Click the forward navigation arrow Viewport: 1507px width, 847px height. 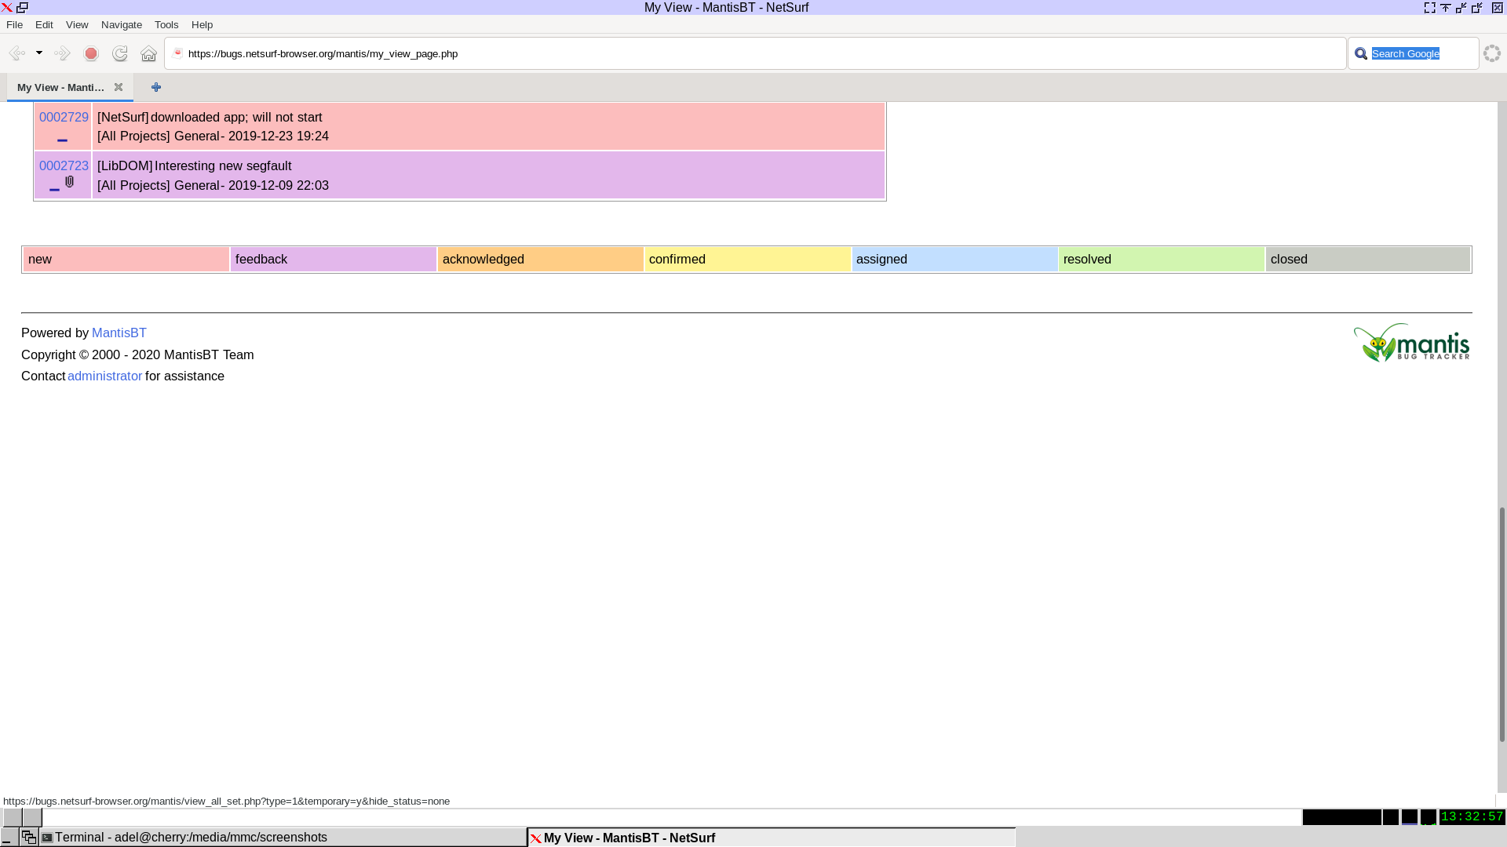[62, 53]
